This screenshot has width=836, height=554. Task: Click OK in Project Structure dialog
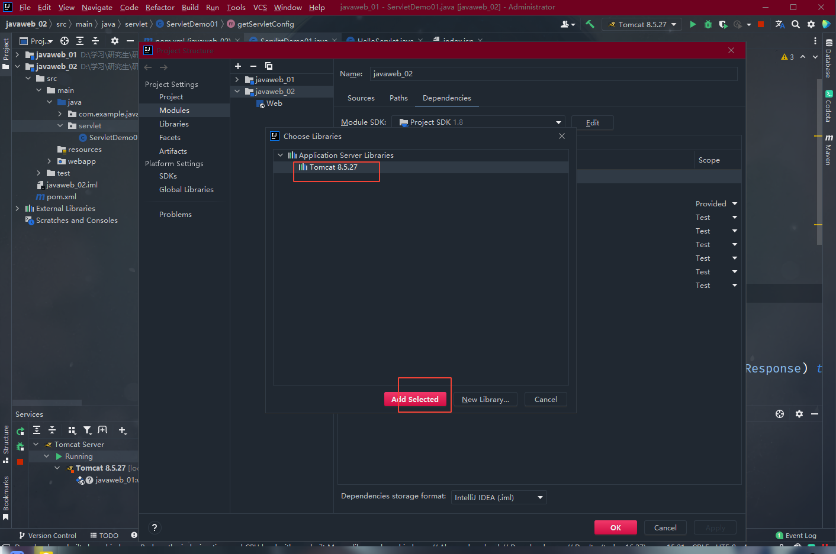[616, 527]
